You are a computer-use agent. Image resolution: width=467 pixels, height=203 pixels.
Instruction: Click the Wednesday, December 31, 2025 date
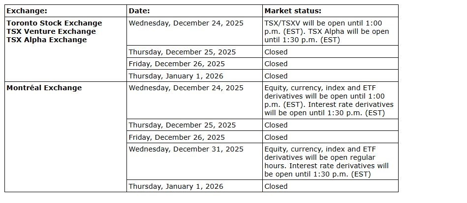(186, 150)
